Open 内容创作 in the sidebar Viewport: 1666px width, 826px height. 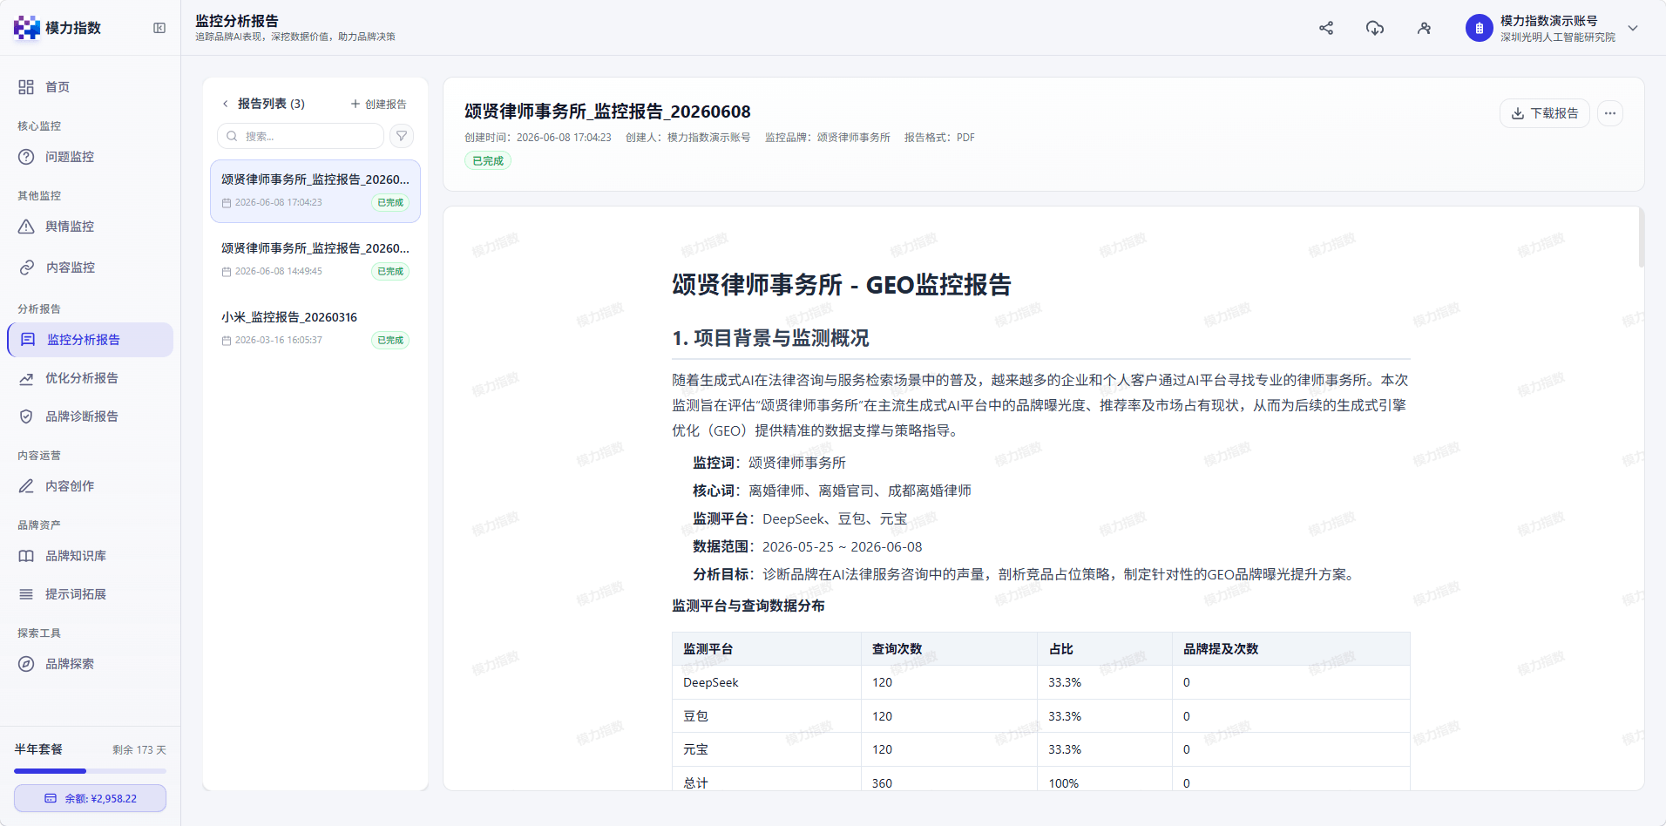coord(91,486)
